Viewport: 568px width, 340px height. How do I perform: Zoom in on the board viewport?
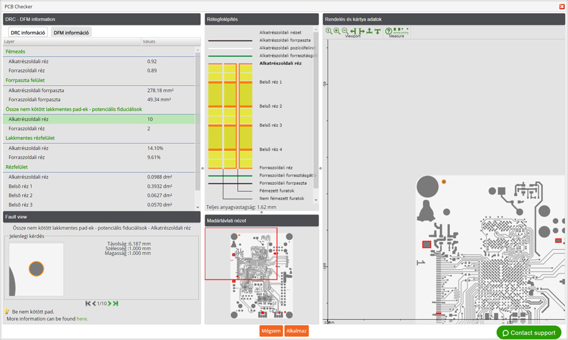tap(337, 31)
